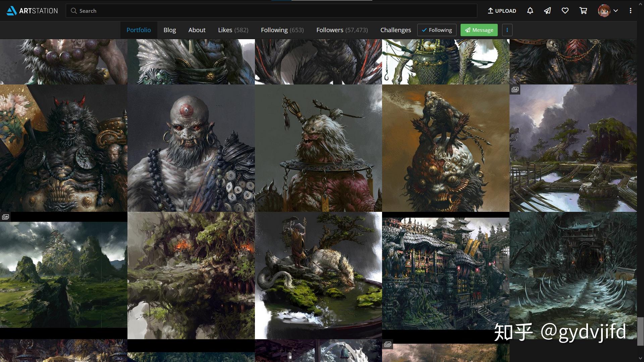Select the Portfolio tab

139,29
